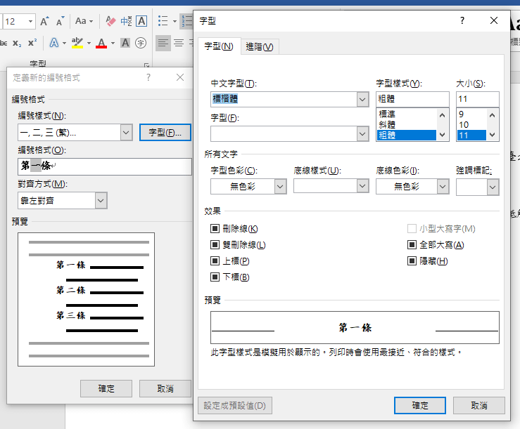Click 確定 in the 字型 dialog
Screen dimensions: 520x429
click(419, 406)
